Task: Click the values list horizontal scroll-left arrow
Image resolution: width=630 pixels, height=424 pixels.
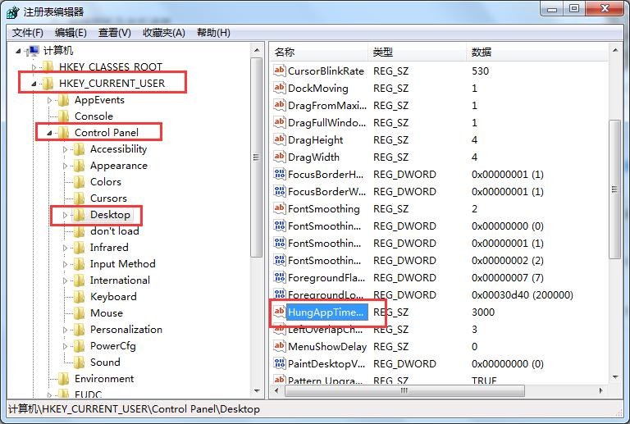Action: (276, 390)
